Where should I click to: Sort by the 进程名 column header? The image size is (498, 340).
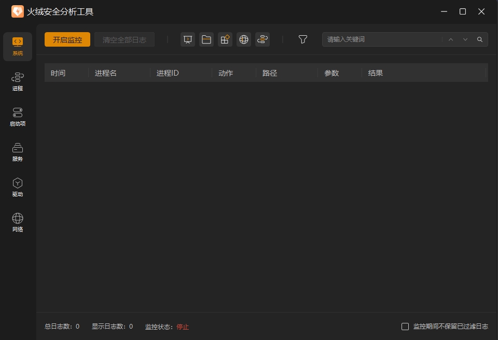tap(119, 73)
